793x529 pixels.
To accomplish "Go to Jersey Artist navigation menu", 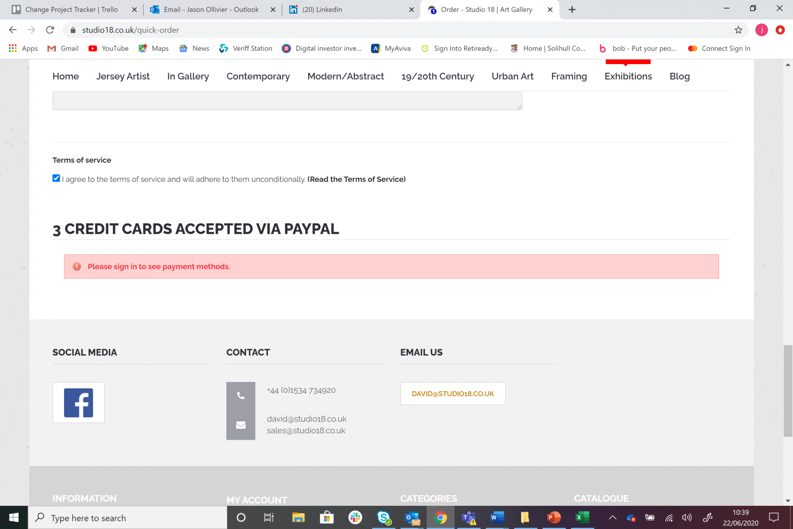I will 123,76.
